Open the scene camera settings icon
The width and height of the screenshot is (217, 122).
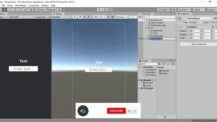[x=113, y=17]
